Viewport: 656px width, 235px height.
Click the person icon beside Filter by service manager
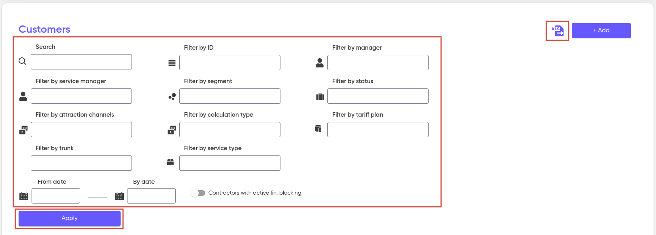23,96
